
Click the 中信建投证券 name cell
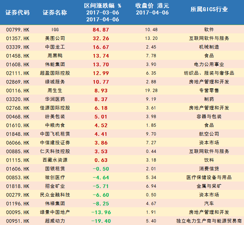click(55, 143)
